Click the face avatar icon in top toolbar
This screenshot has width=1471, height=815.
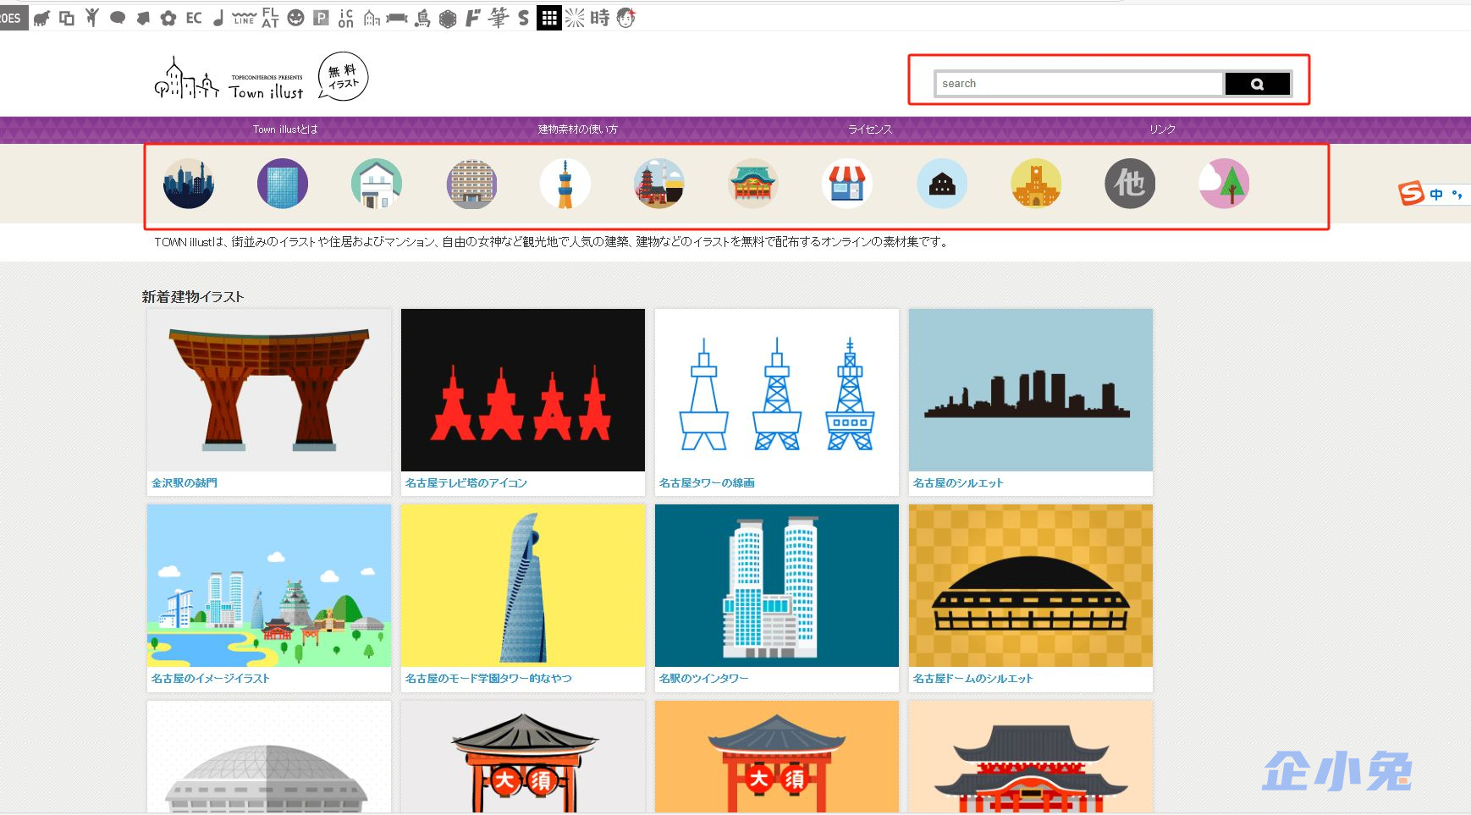coord(625,18)
